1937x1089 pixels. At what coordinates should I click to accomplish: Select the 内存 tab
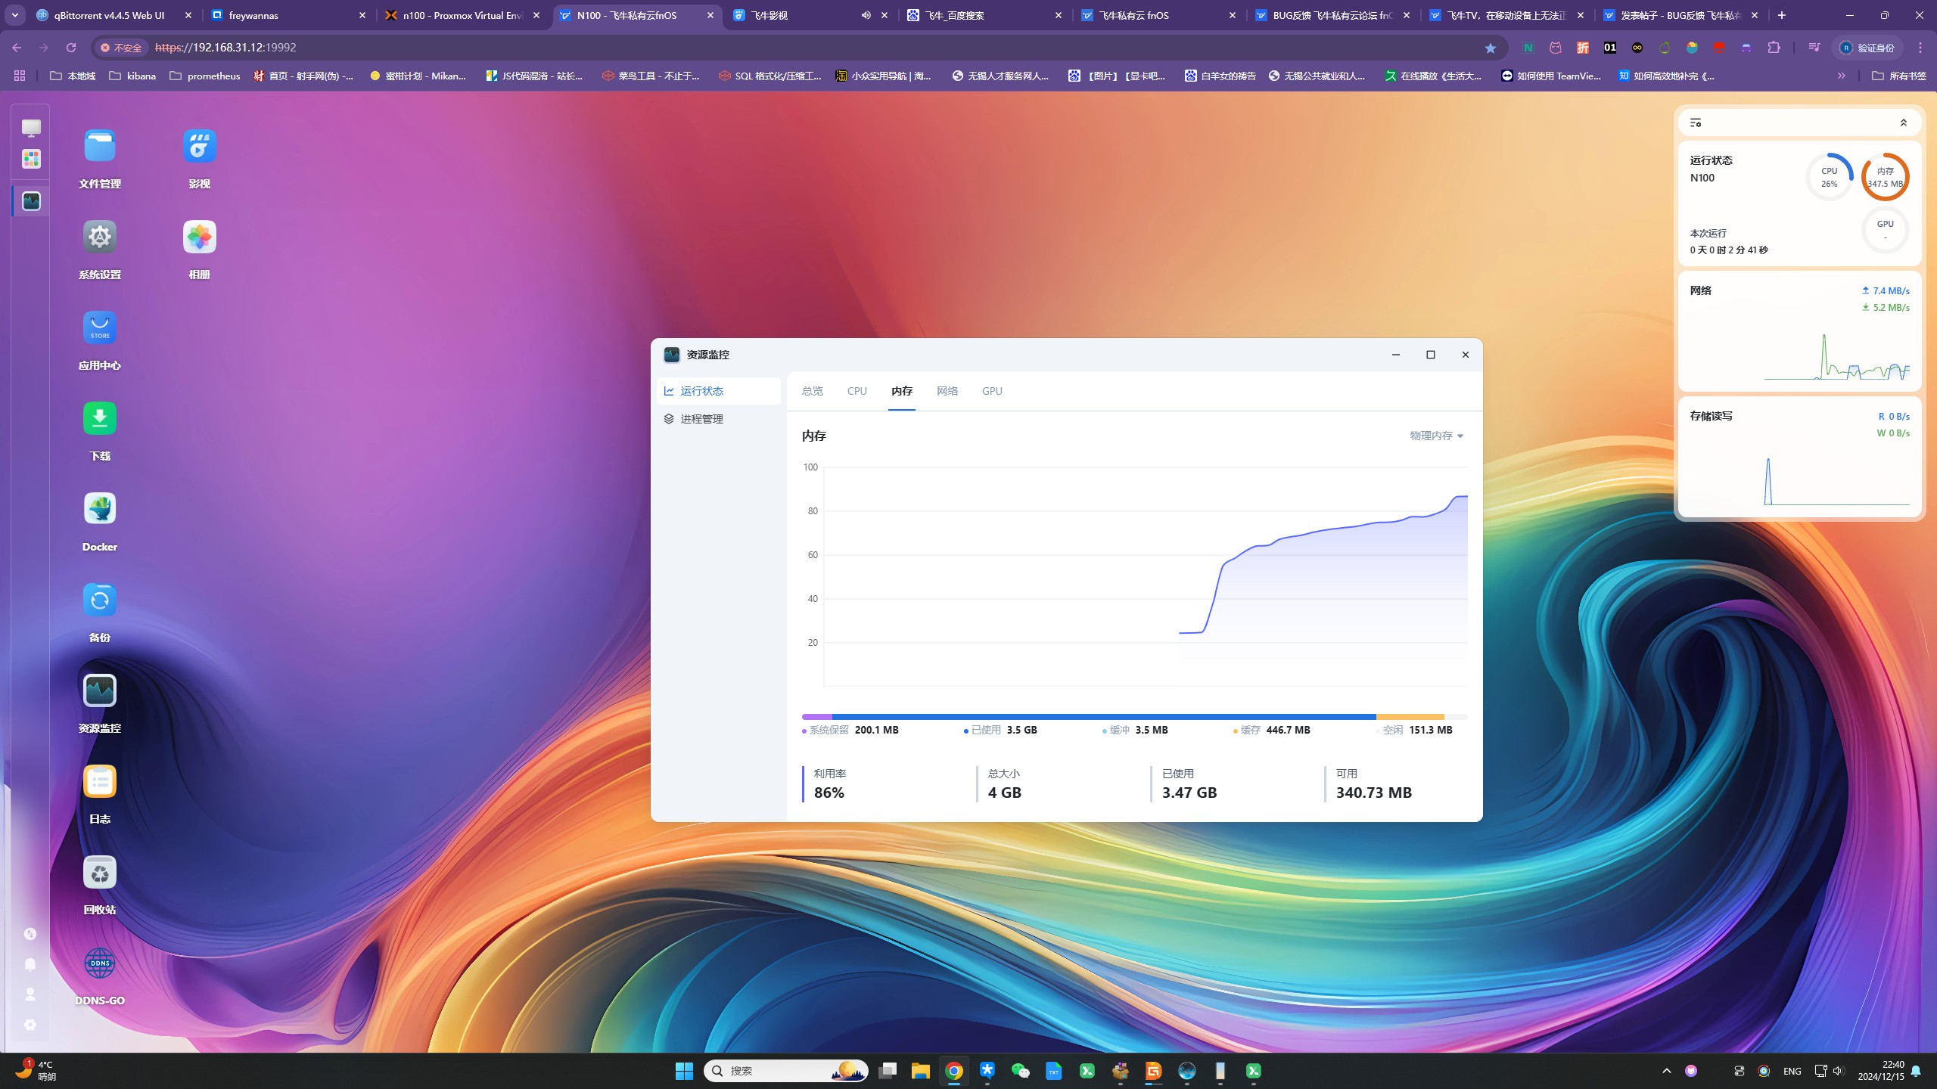pyautogui.click(x=901, y=391)
